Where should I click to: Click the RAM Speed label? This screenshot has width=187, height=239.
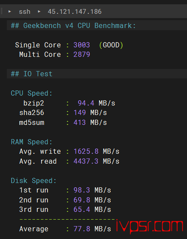32,142
